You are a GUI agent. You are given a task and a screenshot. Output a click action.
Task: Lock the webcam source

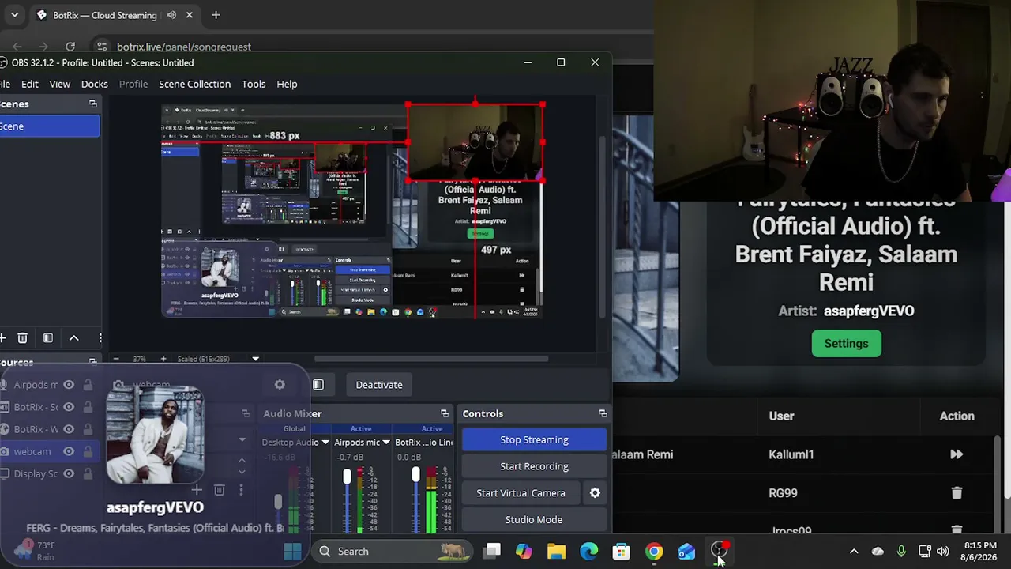pyautogui.click(x=88, y=451)
